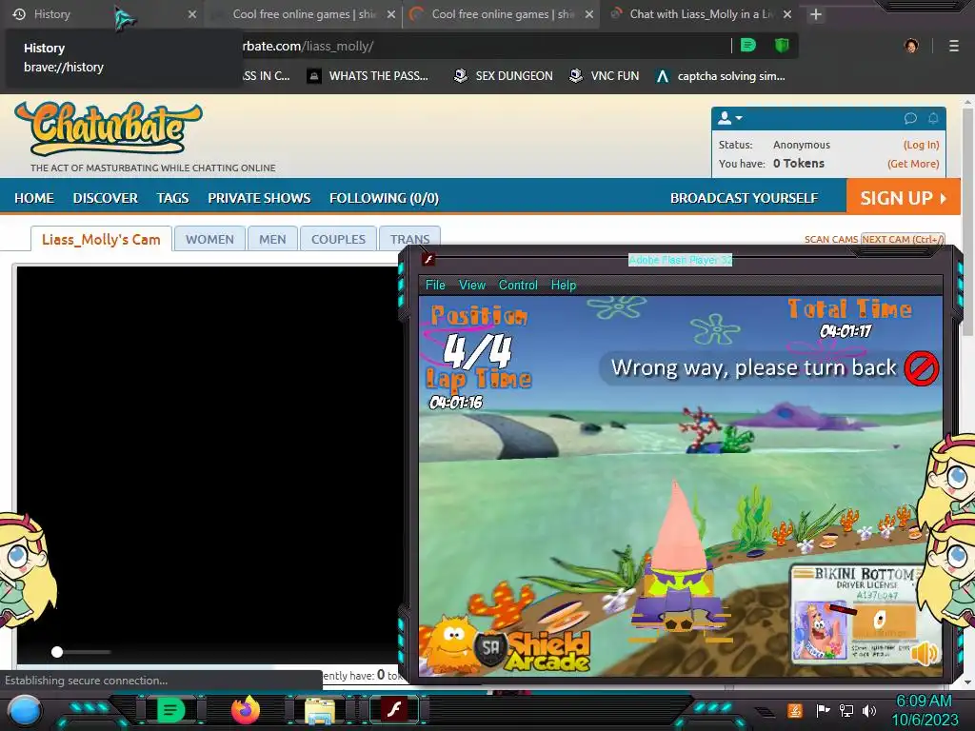975x731 pixels.
Task: Open the chat messages bubble icon
Action: (910, 118)
